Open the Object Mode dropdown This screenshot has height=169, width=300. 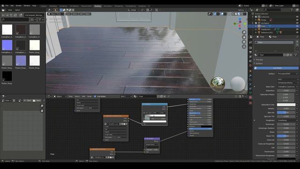coord(56,14)
